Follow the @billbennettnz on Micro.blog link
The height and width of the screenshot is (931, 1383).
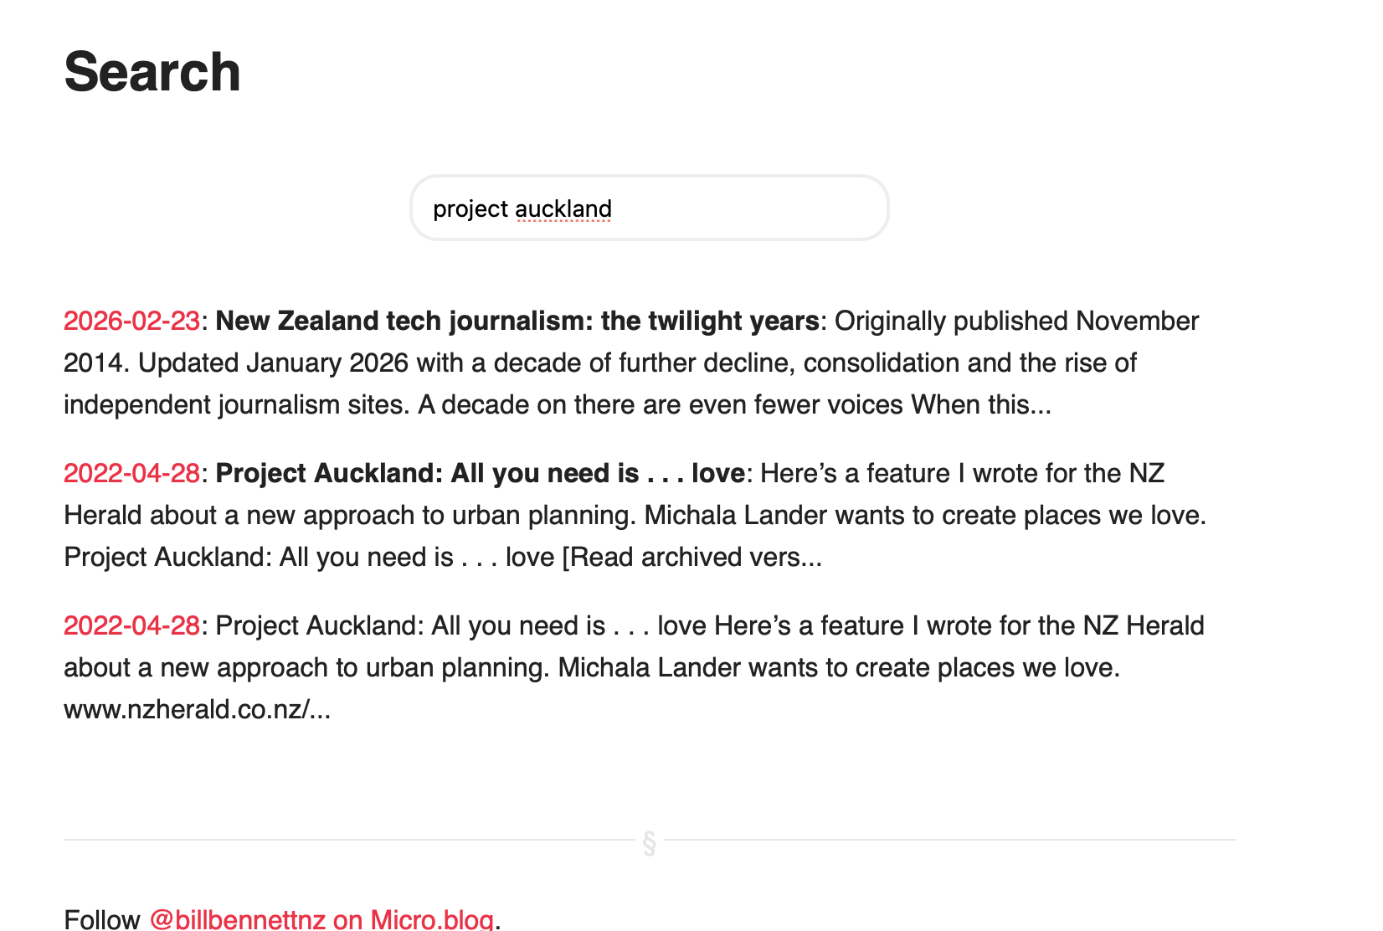321,919
